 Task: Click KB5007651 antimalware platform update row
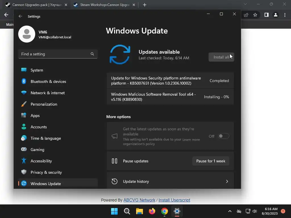pos(170,81)
